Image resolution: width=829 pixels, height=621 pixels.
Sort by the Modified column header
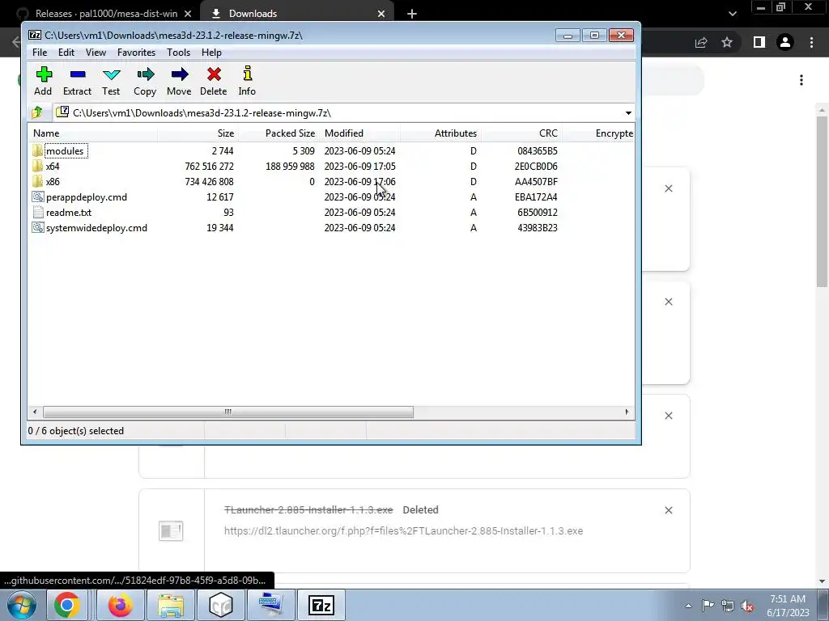click(x=359, y=133)
